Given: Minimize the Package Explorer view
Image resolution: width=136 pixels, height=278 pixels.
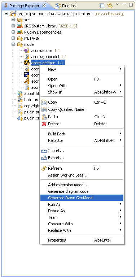Looking at the screenshot, I should click(124, 4).
